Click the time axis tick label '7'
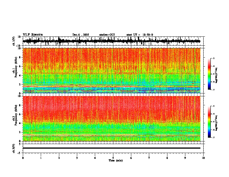Viewport: 229px width, 177px height. pos(149,158)
